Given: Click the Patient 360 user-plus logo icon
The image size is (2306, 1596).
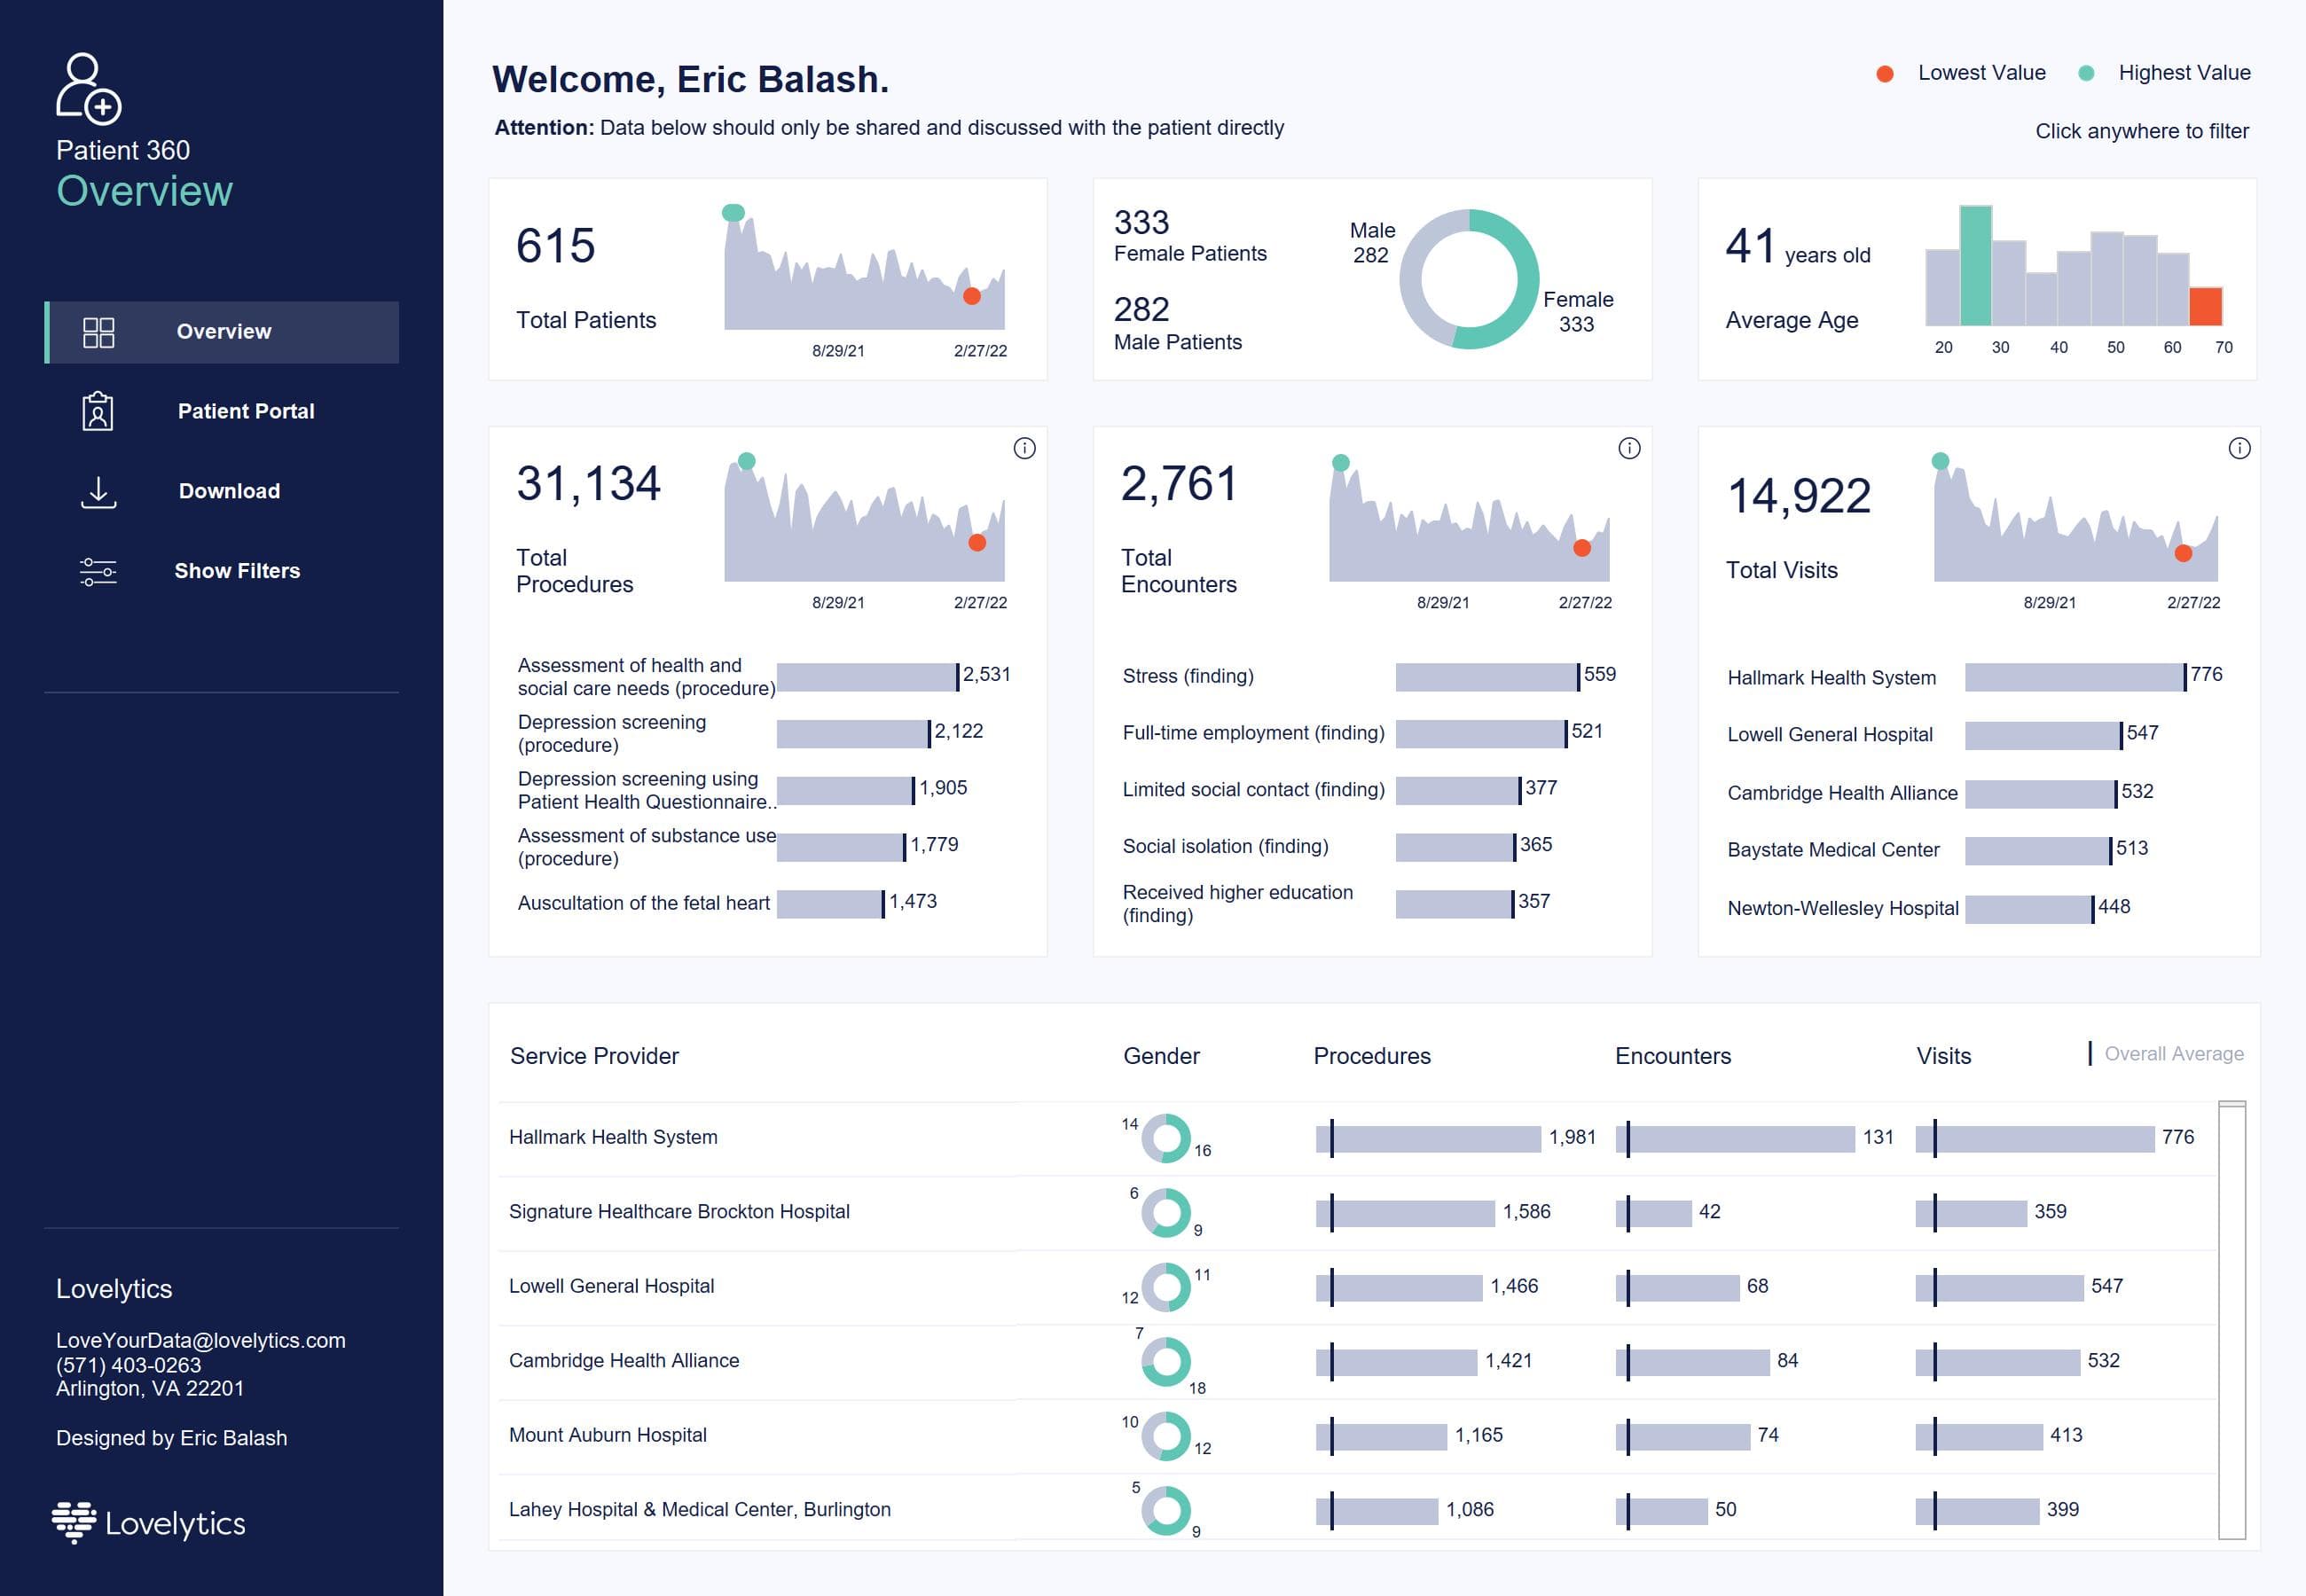Looking at the screenshot, I should (88, 88).
